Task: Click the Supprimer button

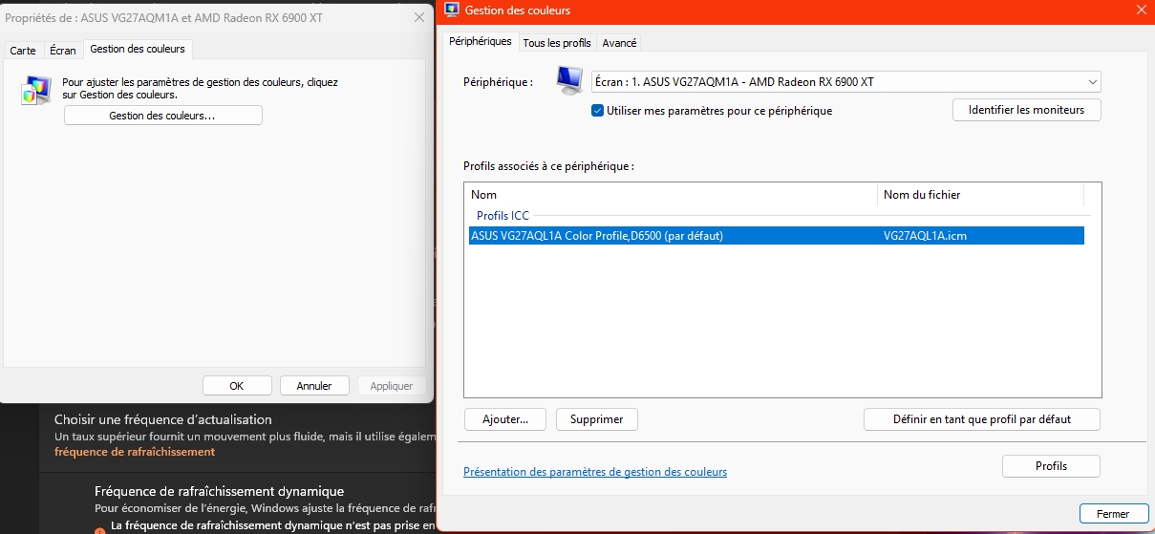Action: point(596,419)
